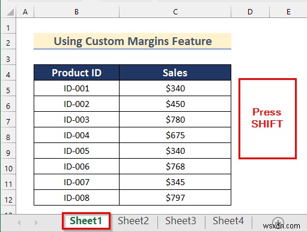
Task: Select the $340 cell beside ID-005
Action: click(x=175, y=151)
